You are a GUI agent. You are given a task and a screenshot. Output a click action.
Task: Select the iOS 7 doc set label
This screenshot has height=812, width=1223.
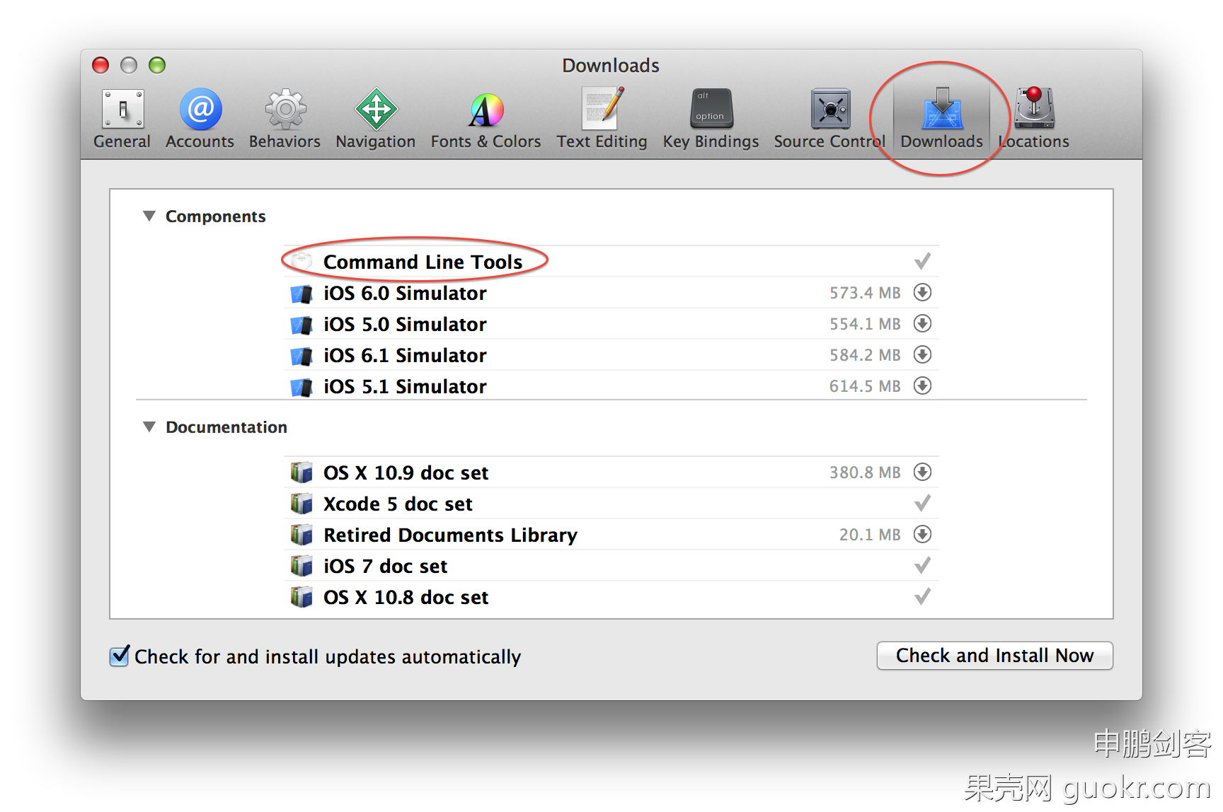(385, 567)
